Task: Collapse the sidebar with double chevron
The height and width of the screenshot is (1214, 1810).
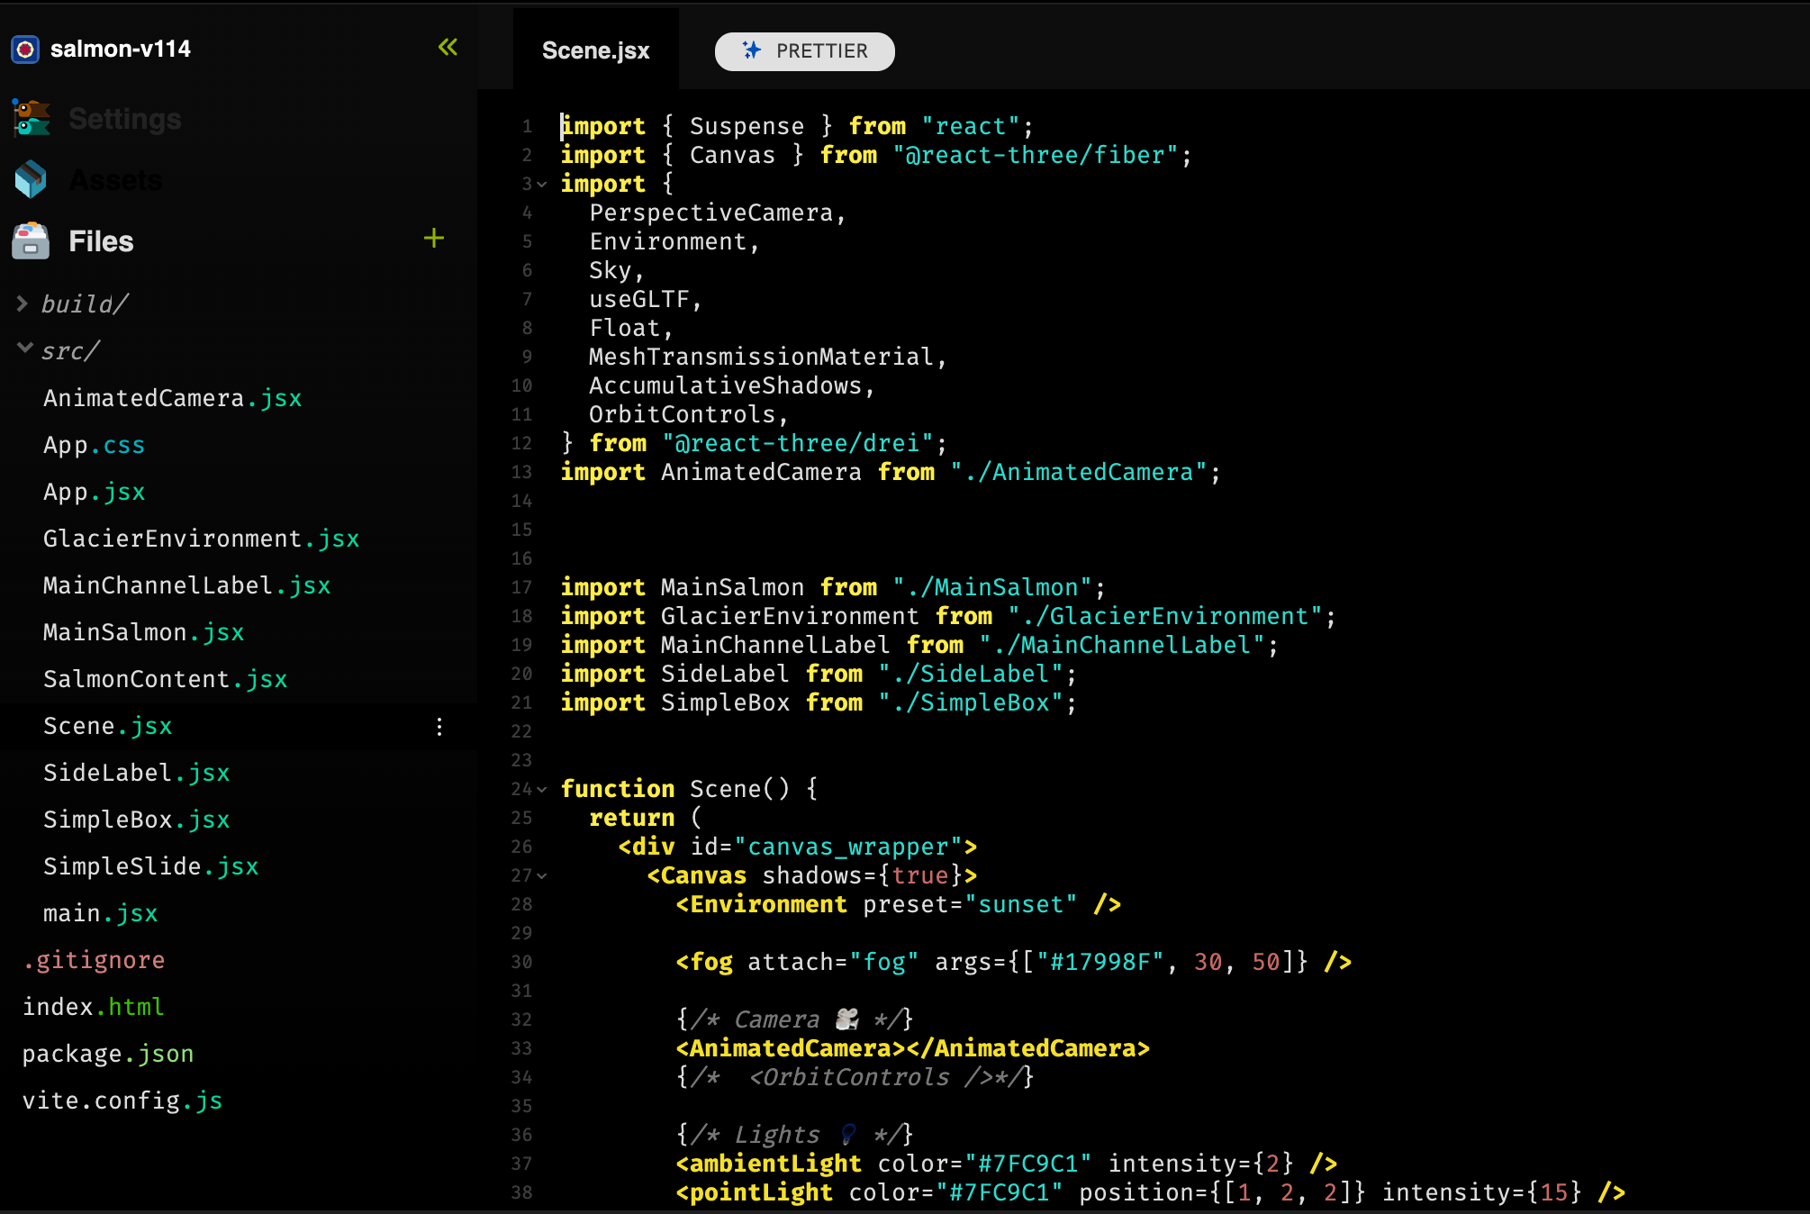Action: (x=448, y=47)
